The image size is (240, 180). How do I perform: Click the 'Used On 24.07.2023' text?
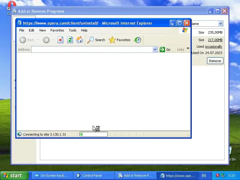(x=207, y=53)
